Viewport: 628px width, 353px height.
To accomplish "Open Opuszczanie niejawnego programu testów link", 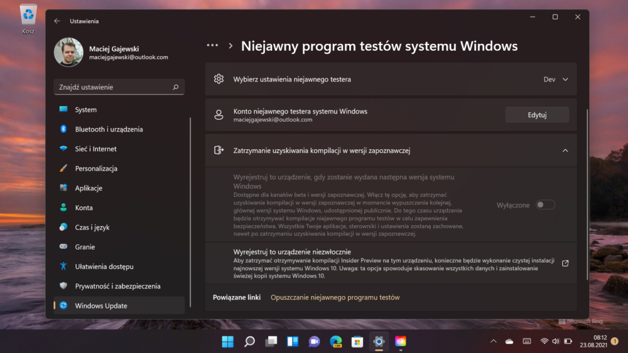I will click(335, 297).
